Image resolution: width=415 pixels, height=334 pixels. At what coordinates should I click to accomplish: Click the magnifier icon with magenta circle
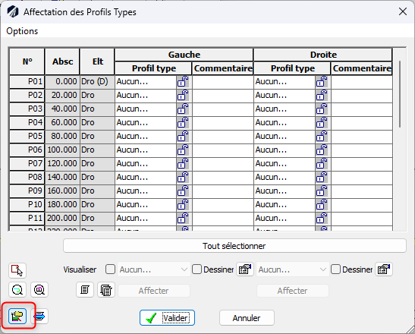[39, 290]
